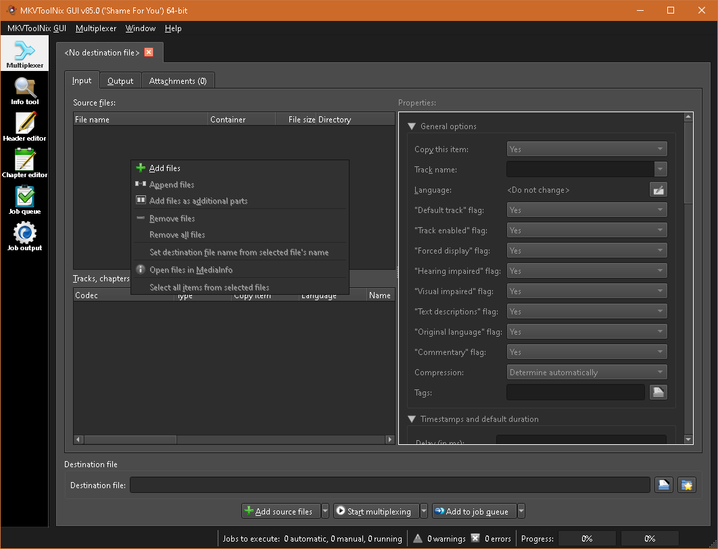Open the "Original language" flag dropdown
This screenshot has width=718, height=549.
pos(587,331)
